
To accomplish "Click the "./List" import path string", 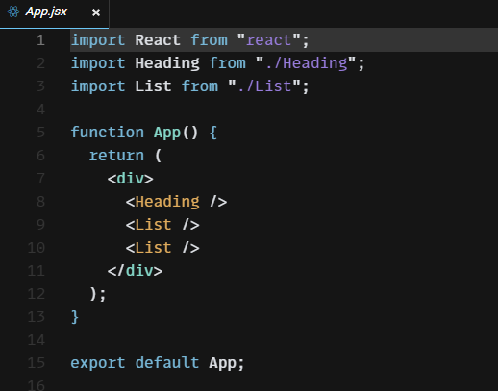I will coord(264,86).
